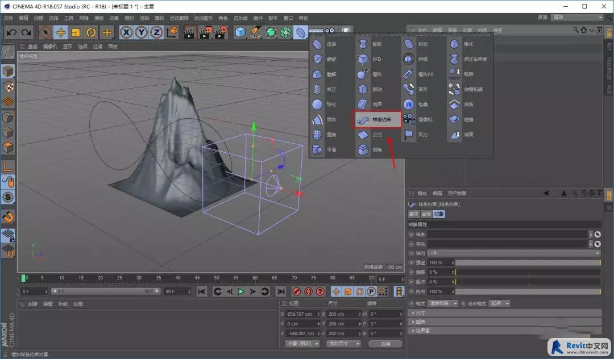614x359 pixels.
Task: Choose the 风力 (Wind) deformer
Action: click(x=415, y=135)
